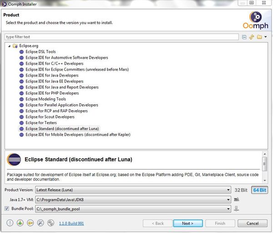Click the description scroll down arrow

[265, 180]
